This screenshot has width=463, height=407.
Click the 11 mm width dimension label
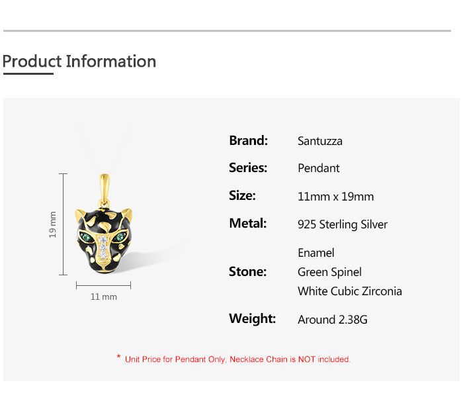pyautogui.click(x=103, y=296)
